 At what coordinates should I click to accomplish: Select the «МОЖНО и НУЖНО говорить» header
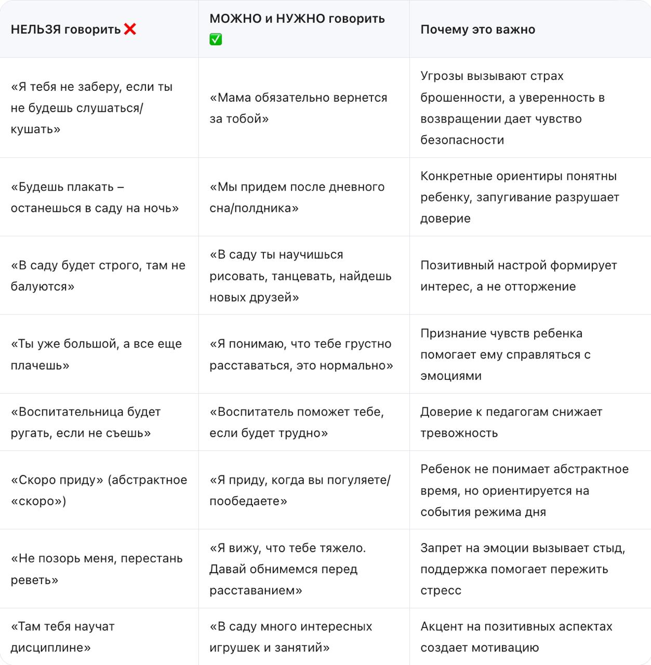(x=304, y=29)
